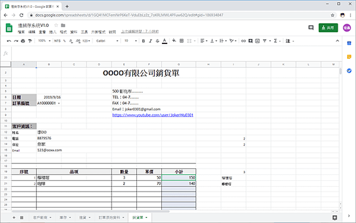Bookmark page using the address bar star
Viewport: 356px width, 223px height.
[x=332, y=15]
